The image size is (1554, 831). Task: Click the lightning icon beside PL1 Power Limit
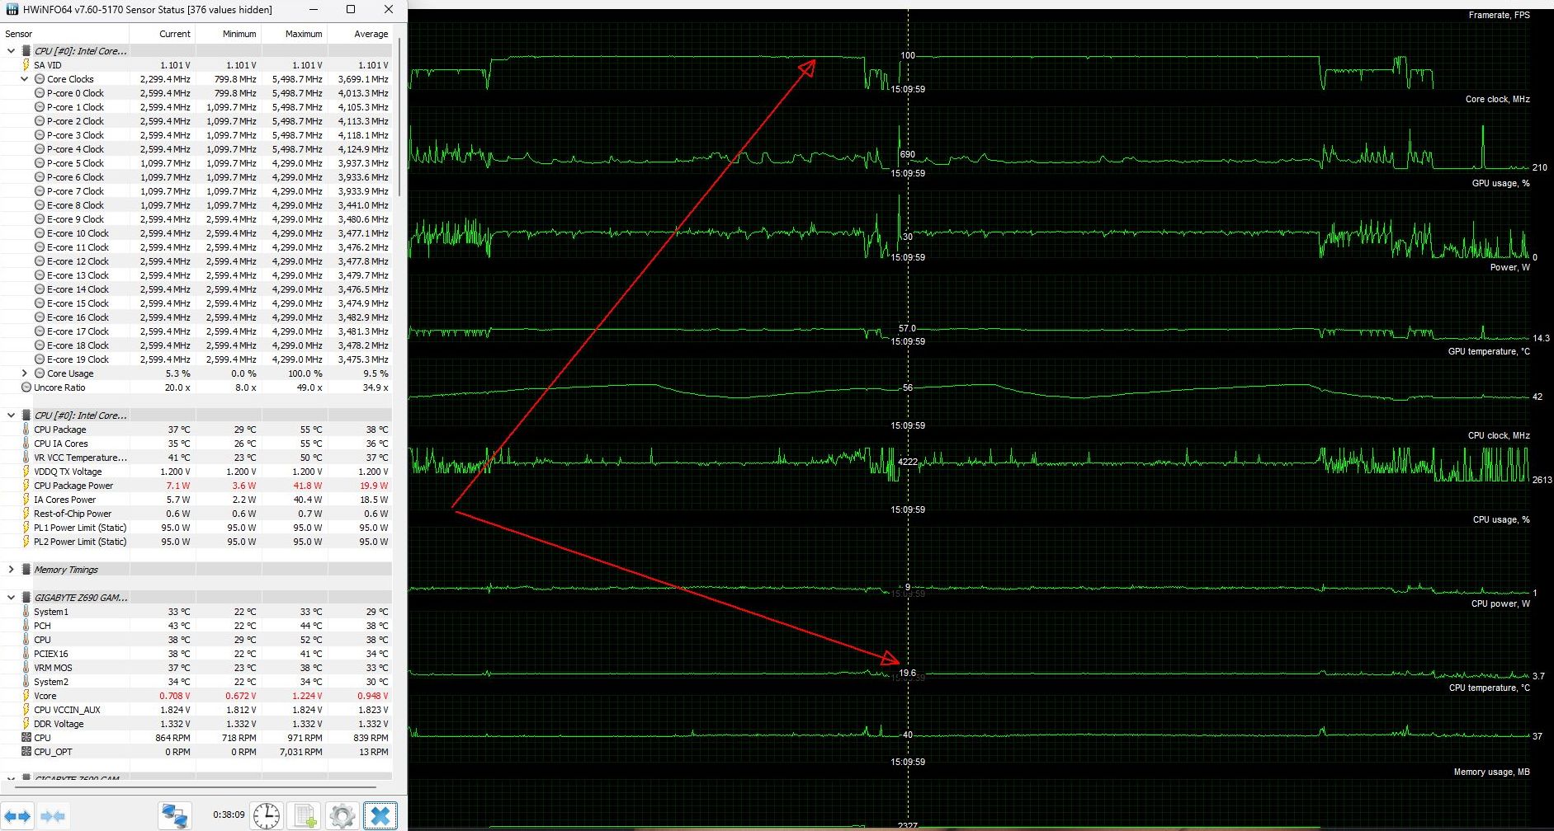[26, 528]
